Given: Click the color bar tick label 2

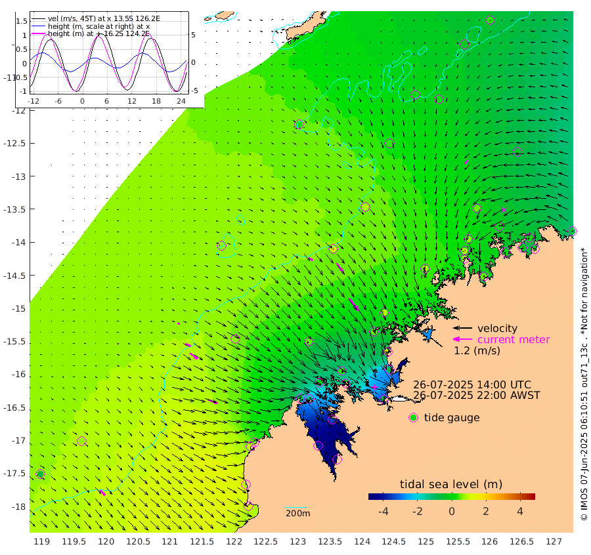Looking at the screenshot, I should point(486,511).
